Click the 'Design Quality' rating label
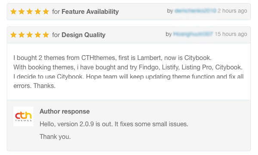Image resolution: width=258 pixels, height=155 pixels. [x=83, y=35]
